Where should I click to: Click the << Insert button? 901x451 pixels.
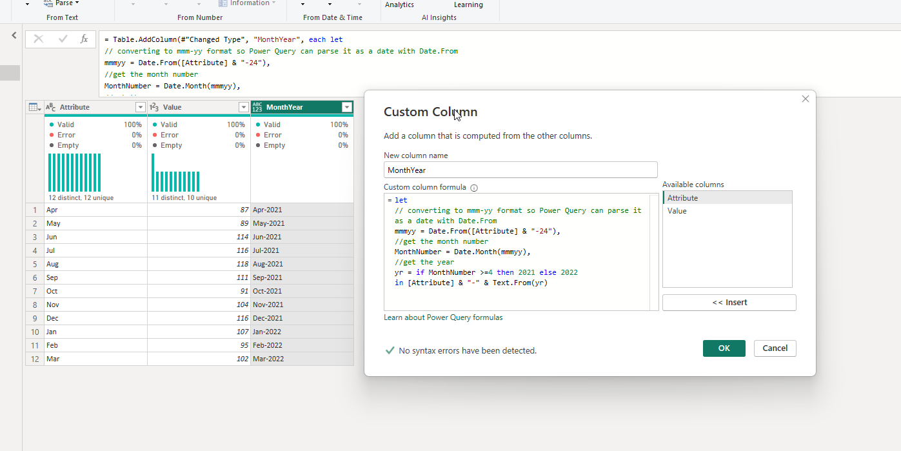[x=729, y=303]
